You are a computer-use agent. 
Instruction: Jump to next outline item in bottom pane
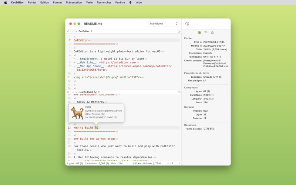[x=76, y=92]
